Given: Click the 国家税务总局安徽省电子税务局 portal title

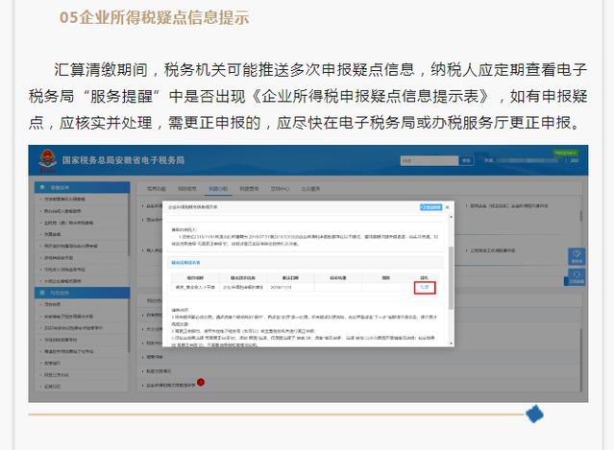Looking at the screenshot, I should tap(123, 160).
